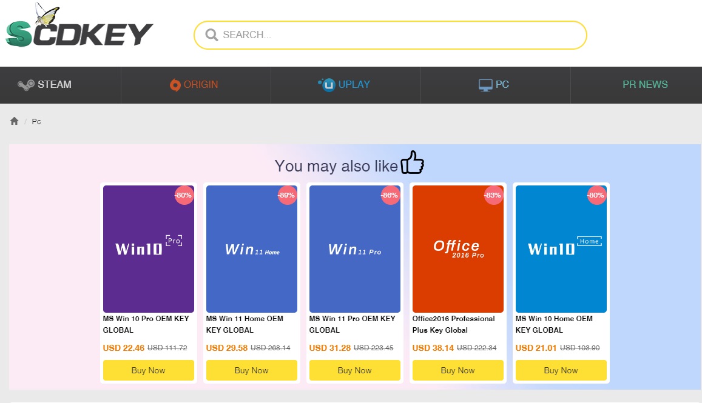The image size is (702, 403).
Task: Click -80% badge on Win10 Pro
Action: 184,195
